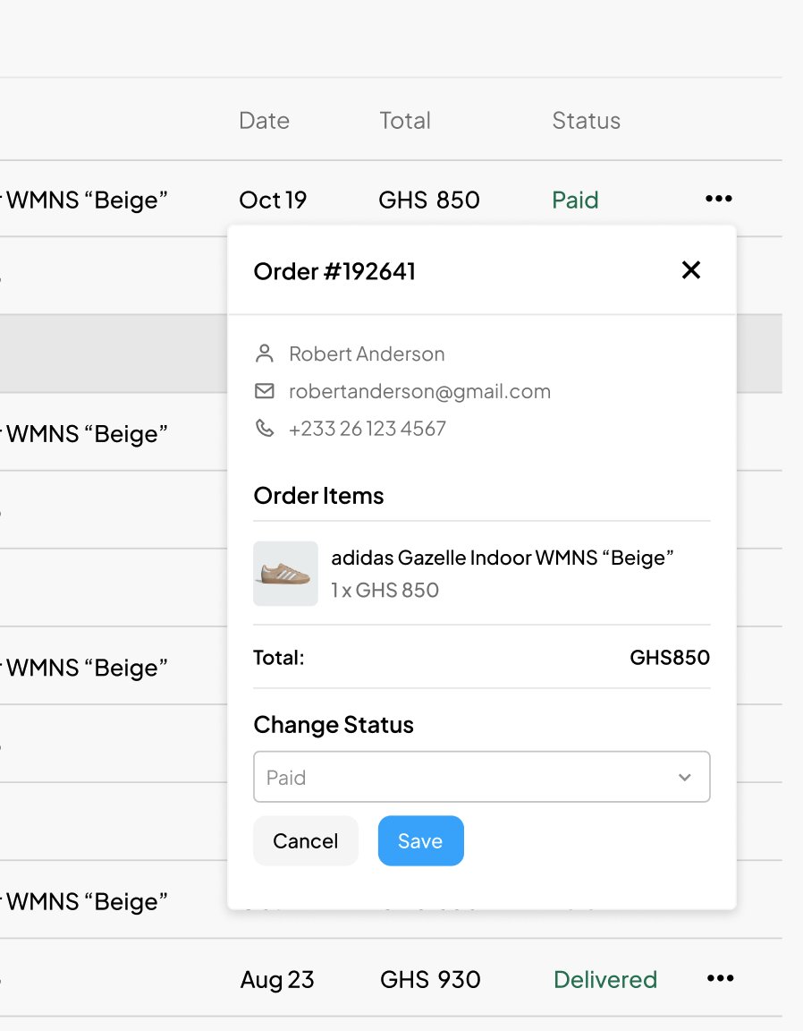Click the GHS 850 total in Oct 19 row

[429, 200]
